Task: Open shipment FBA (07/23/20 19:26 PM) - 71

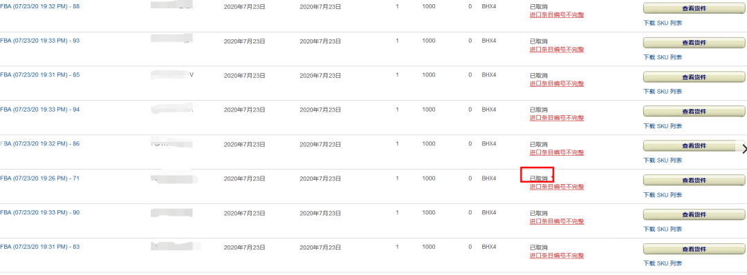Action: [x=39, y=178]
